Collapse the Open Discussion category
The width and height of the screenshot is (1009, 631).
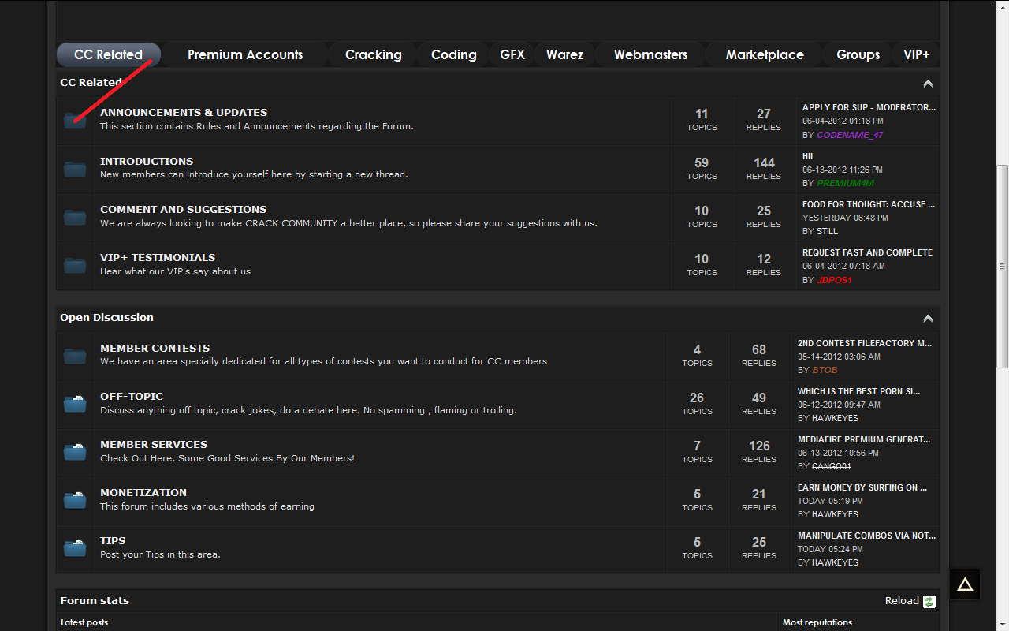click(x=928, y=319)
